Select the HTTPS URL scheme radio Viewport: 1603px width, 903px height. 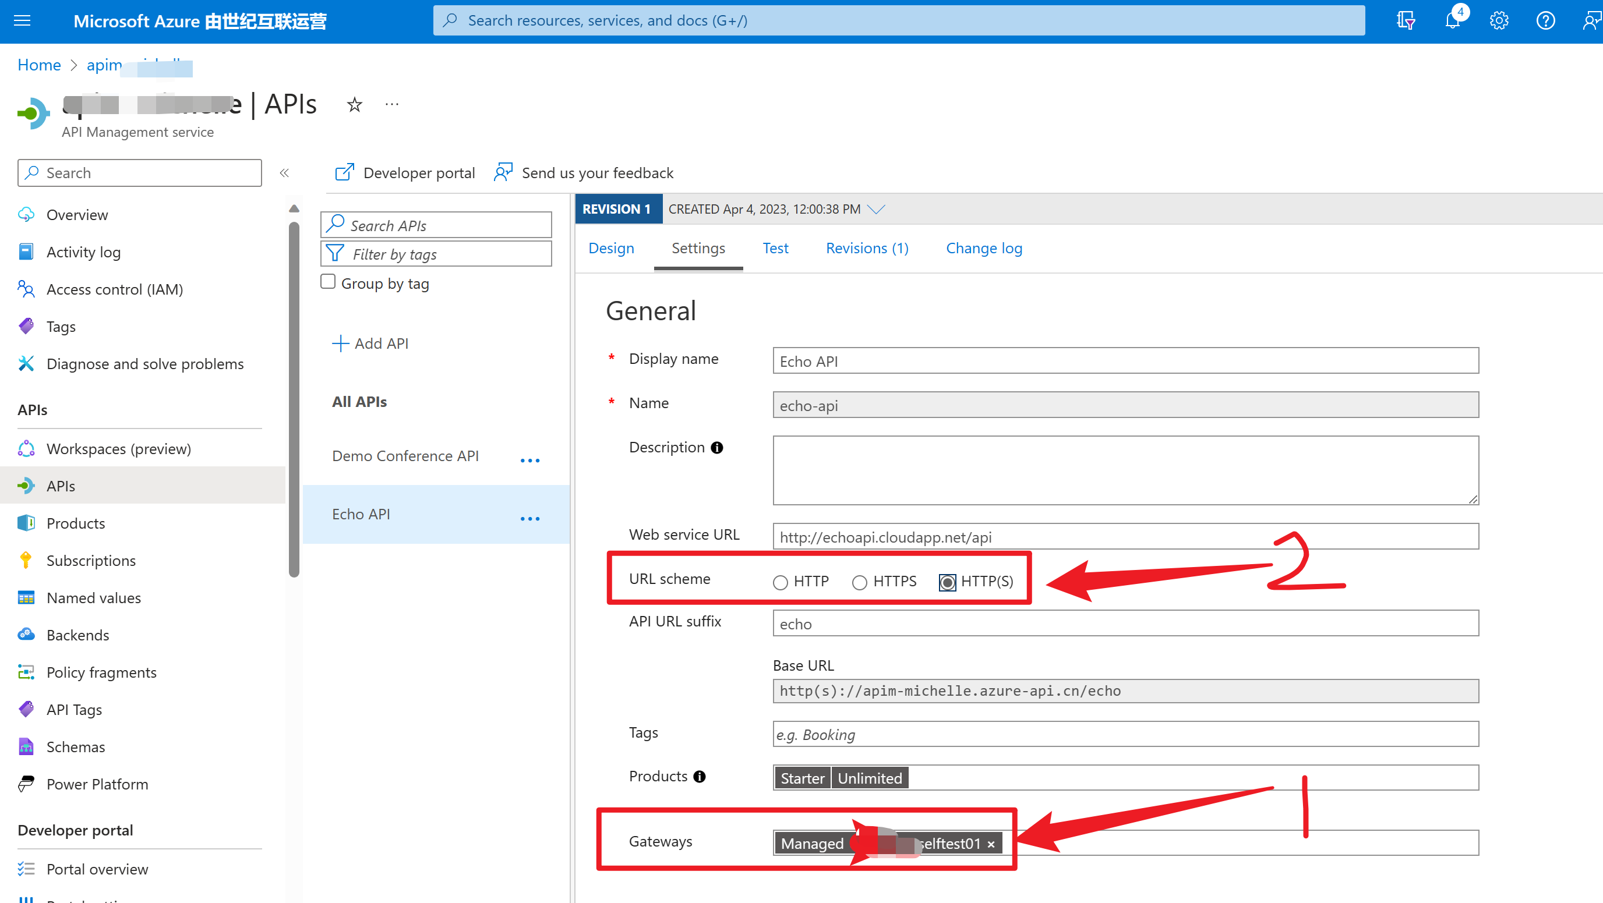(x=859, y=582)
